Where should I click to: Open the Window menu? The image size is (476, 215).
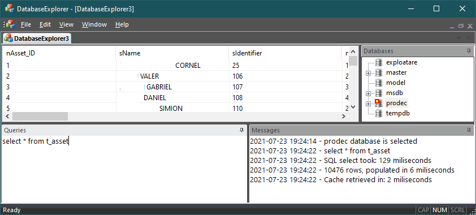pyautogui.click(x=94, y=24)
